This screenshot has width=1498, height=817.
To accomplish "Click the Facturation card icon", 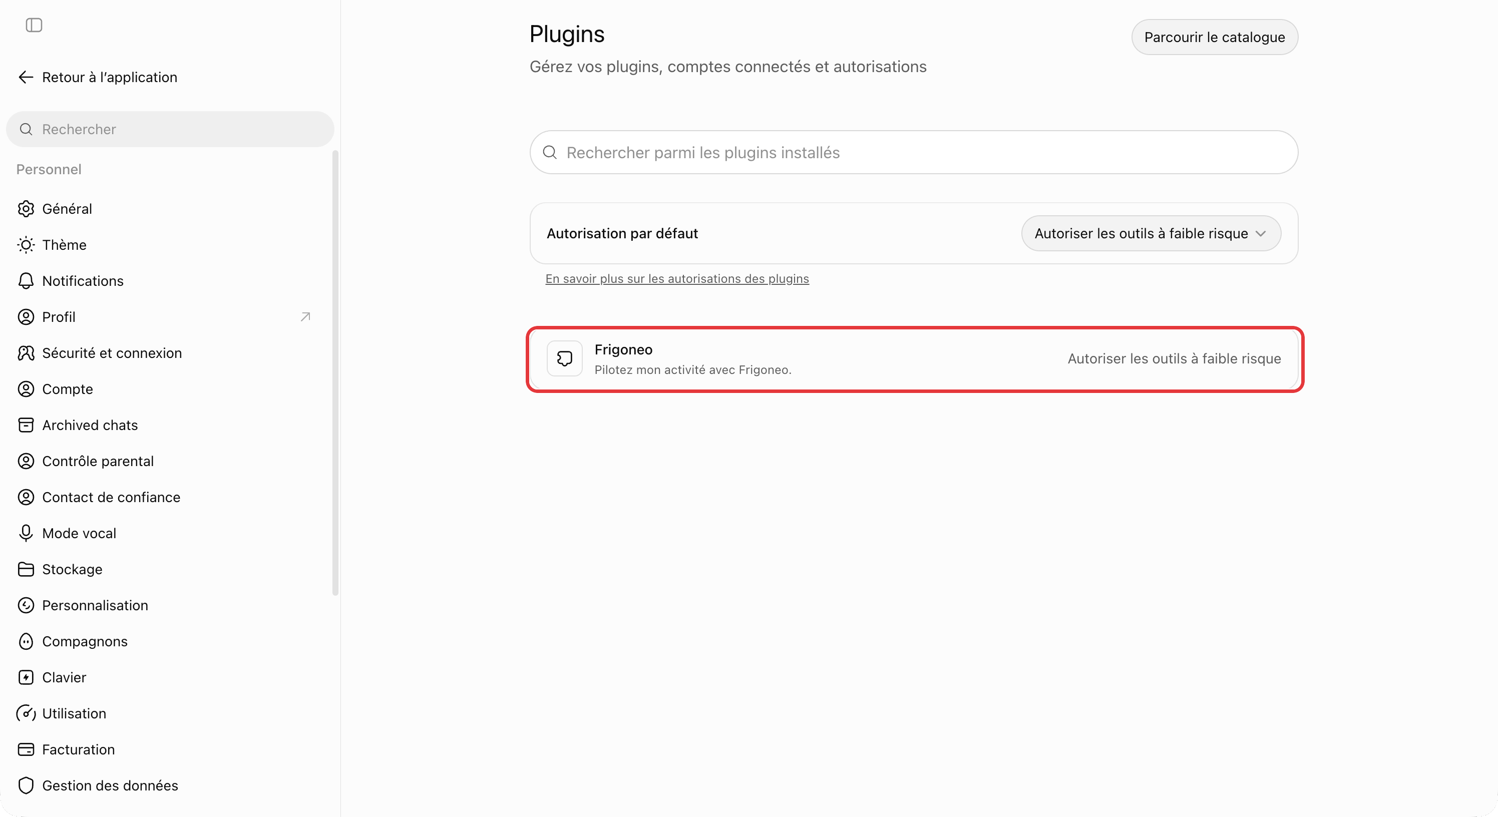I will 26,749.
